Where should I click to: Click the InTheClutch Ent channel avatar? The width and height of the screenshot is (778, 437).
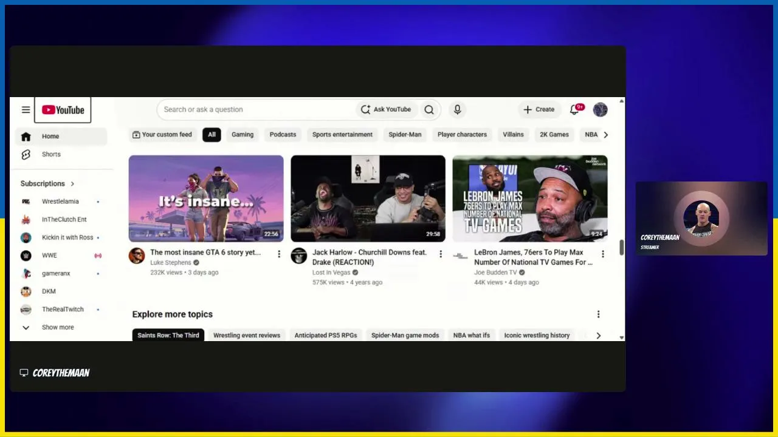(26, 220)
